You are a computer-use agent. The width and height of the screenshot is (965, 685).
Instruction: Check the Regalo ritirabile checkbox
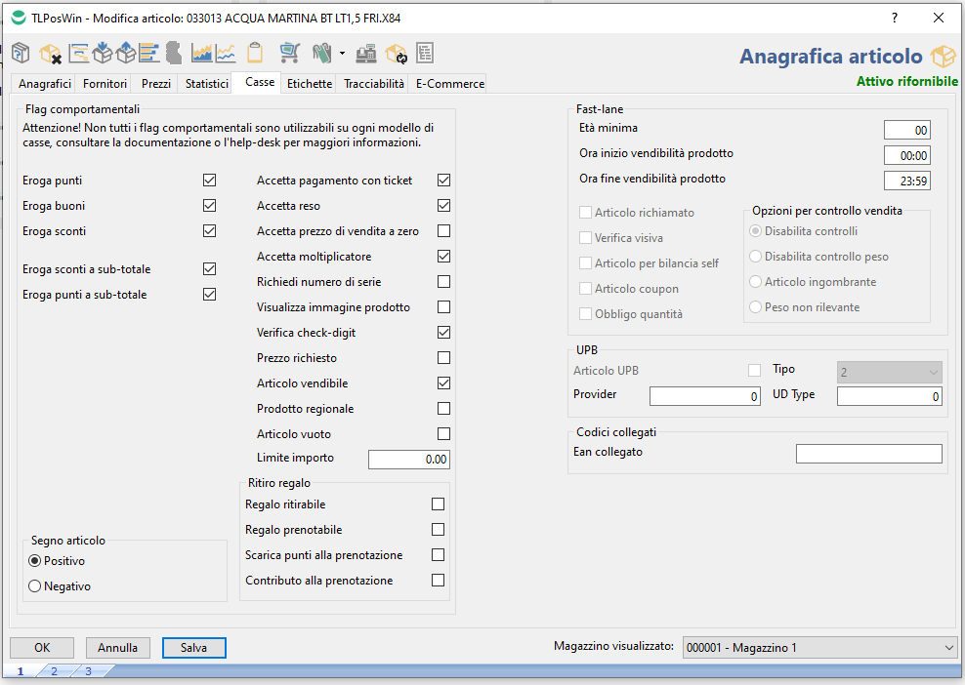[439, 504]
